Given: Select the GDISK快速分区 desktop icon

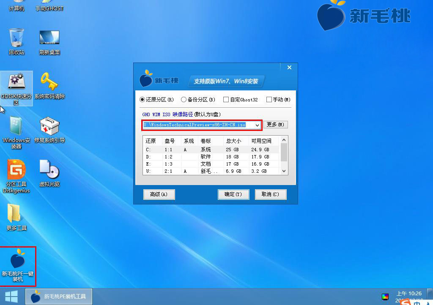Looking at the screenshot, I should click(x=16, y=89).
